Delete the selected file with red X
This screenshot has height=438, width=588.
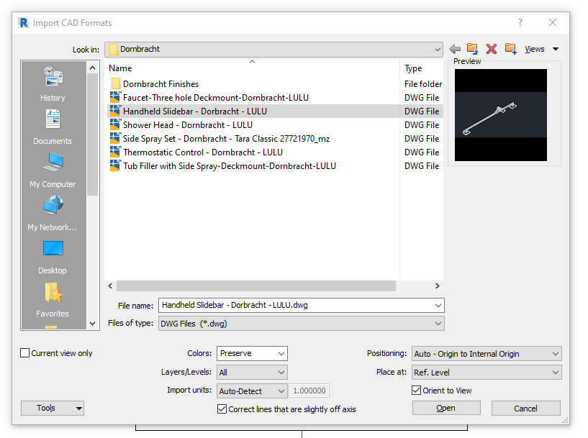[492, 49]
